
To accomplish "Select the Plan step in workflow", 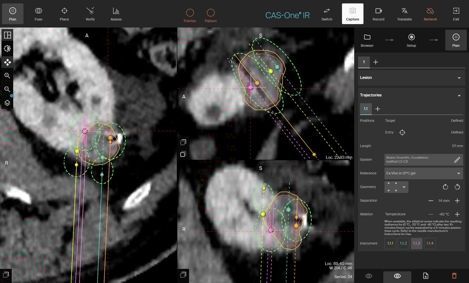I will pyautogui.click(x=456, y=40).
